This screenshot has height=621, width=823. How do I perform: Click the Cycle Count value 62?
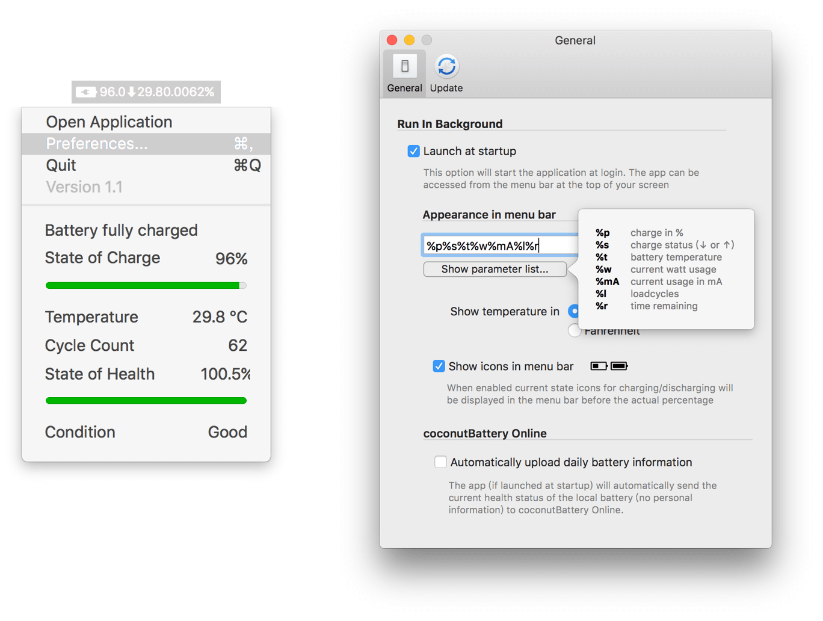pyautogui.click(x=238, y=345)
